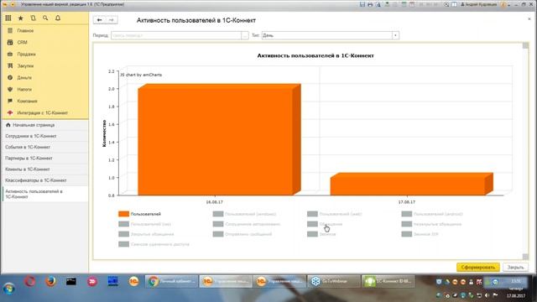Expand the Тип dropdown arrow
The width and height of the screenshot is (537, 302).
pyautogui.click(x=395, y=35)
